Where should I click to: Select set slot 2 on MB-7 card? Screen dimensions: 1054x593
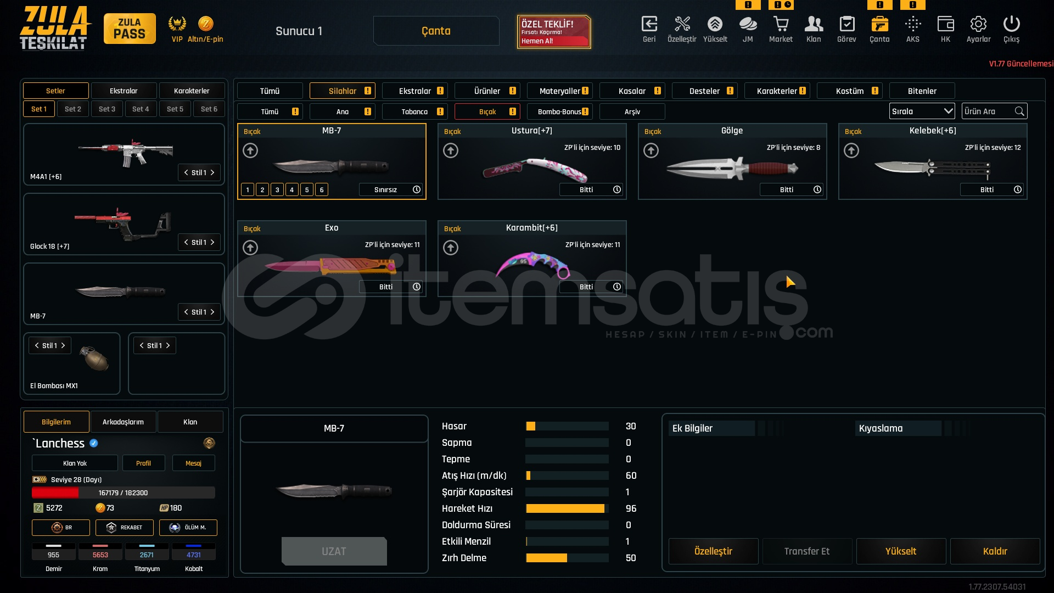pos(262,189)
